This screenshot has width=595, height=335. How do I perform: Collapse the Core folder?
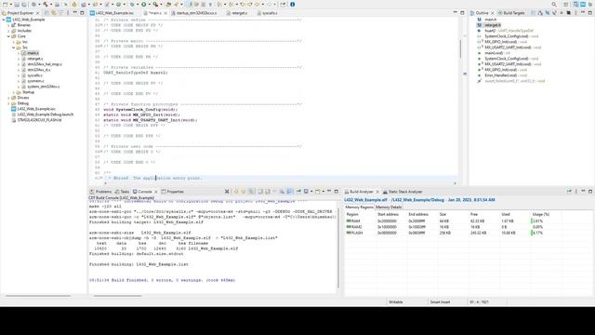[8, 36]
